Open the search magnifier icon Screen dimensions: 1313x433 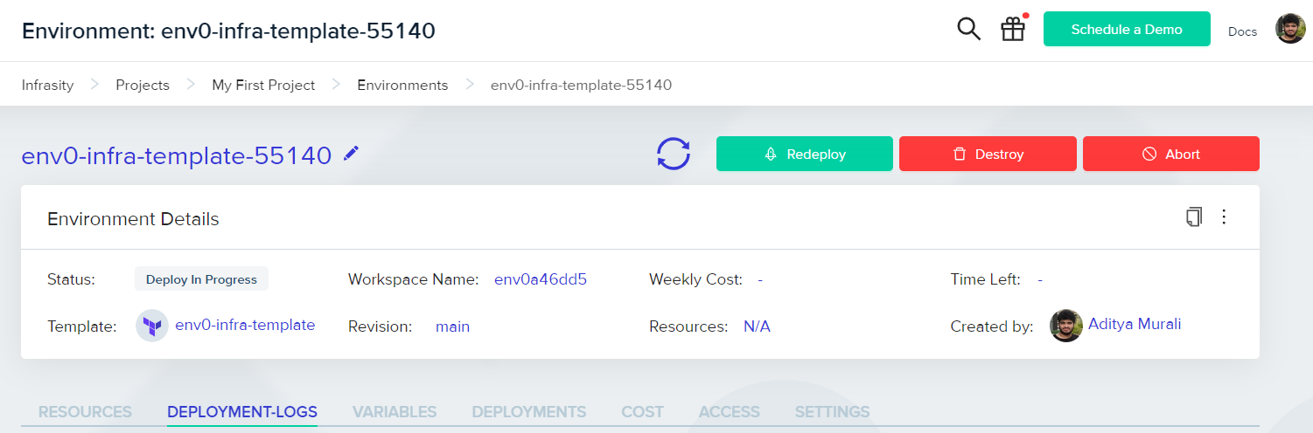coord(968,29)
